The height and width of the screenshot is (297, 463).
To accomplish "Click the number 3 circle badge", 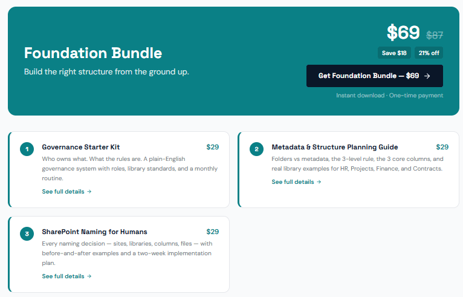I will 27,233.
